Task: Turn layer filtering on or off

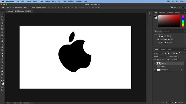Action: pyautogui.click(x=179, y=53)
